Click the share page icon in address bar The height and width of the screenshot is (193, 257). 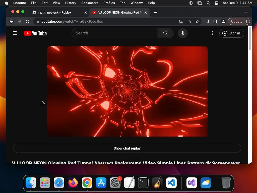pos(189,21)
